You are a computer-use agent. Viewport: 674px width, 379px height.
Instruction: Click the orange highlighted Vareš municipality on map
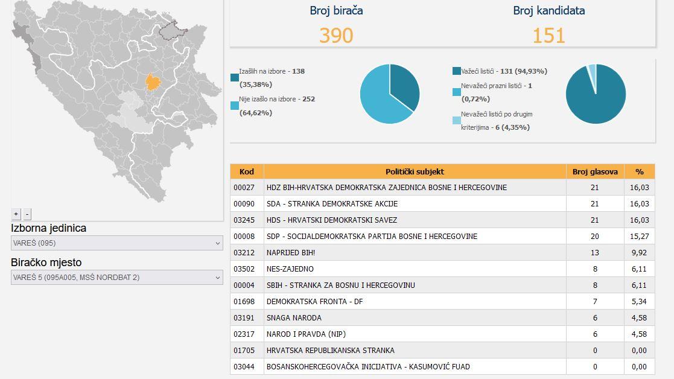tap(153, 82)
